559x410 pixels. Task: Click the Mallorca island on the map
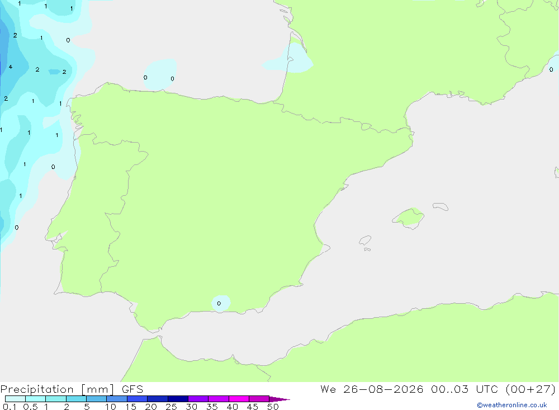[408, 218]
